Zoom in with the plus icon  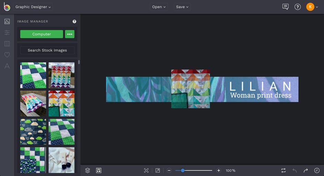tap(219, 171)
